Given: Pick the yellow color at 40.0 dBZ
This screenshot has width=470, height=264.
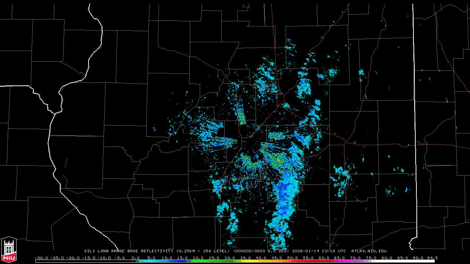Looking at the screenshot, I should (x=261, y=261).
